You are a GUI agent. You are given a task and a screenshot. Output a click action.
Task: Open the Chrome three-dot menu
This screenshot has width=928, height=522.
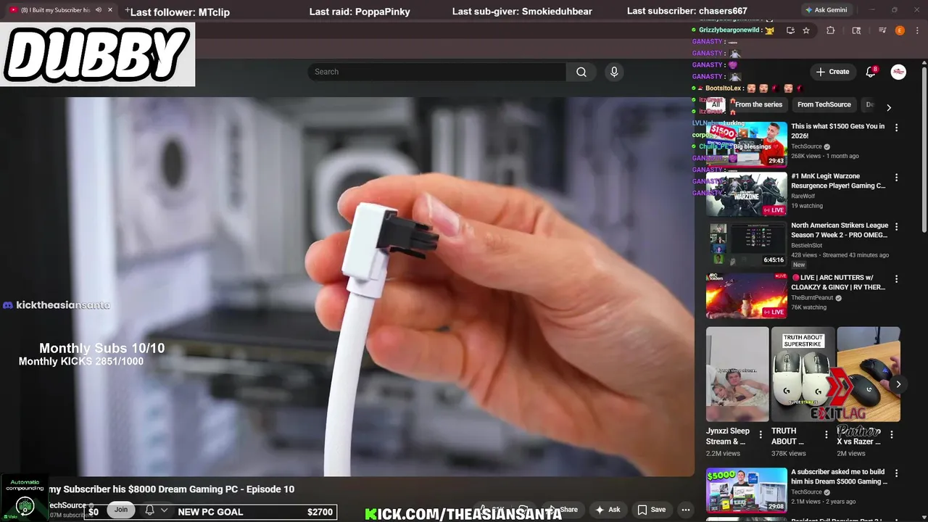(x=916, y=30)
